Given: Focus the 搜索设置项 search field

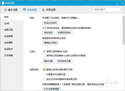Looking at the screenshot, I should [108, 10].
